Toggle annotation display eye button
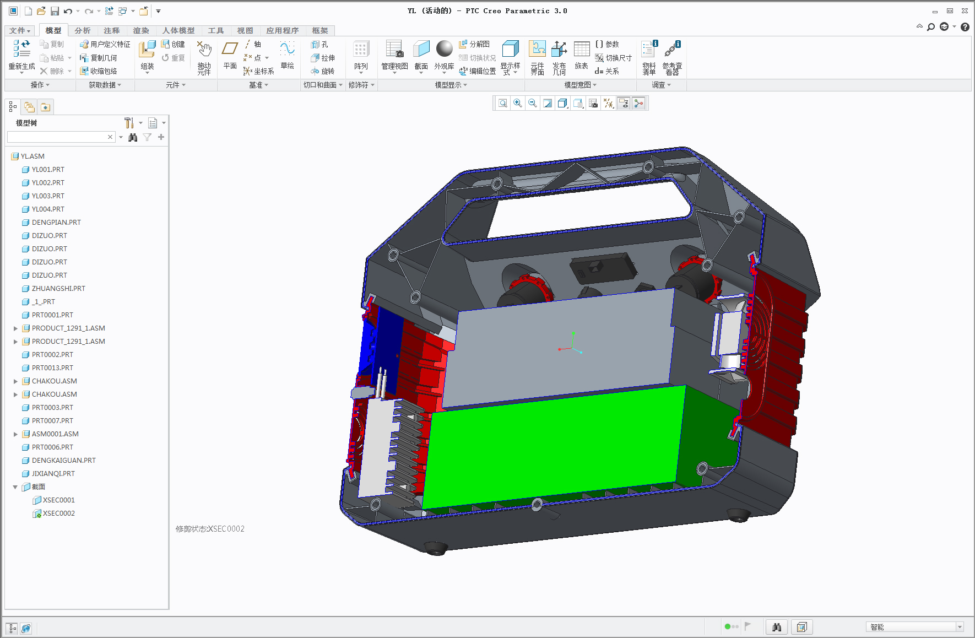Image resolution: width=975 pixels, height=638 pixels. click(x=624, y=104)
